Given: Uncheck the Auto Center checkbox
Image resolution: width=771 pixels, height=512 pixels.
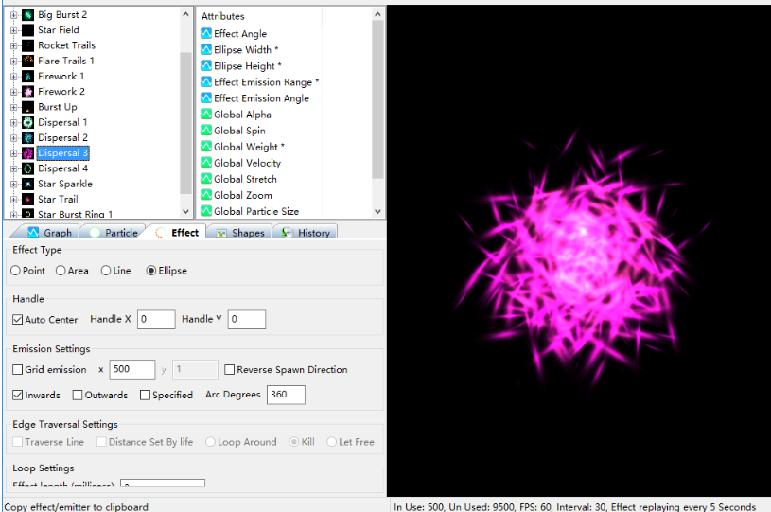Looking at the screenshot, I should pos(17,320).
